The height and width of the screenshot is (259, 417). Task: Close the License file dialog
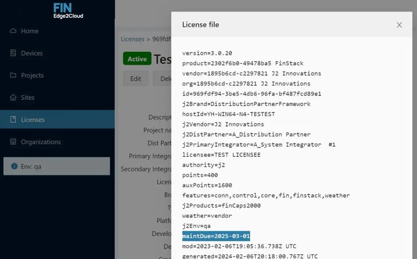[399, 25]
